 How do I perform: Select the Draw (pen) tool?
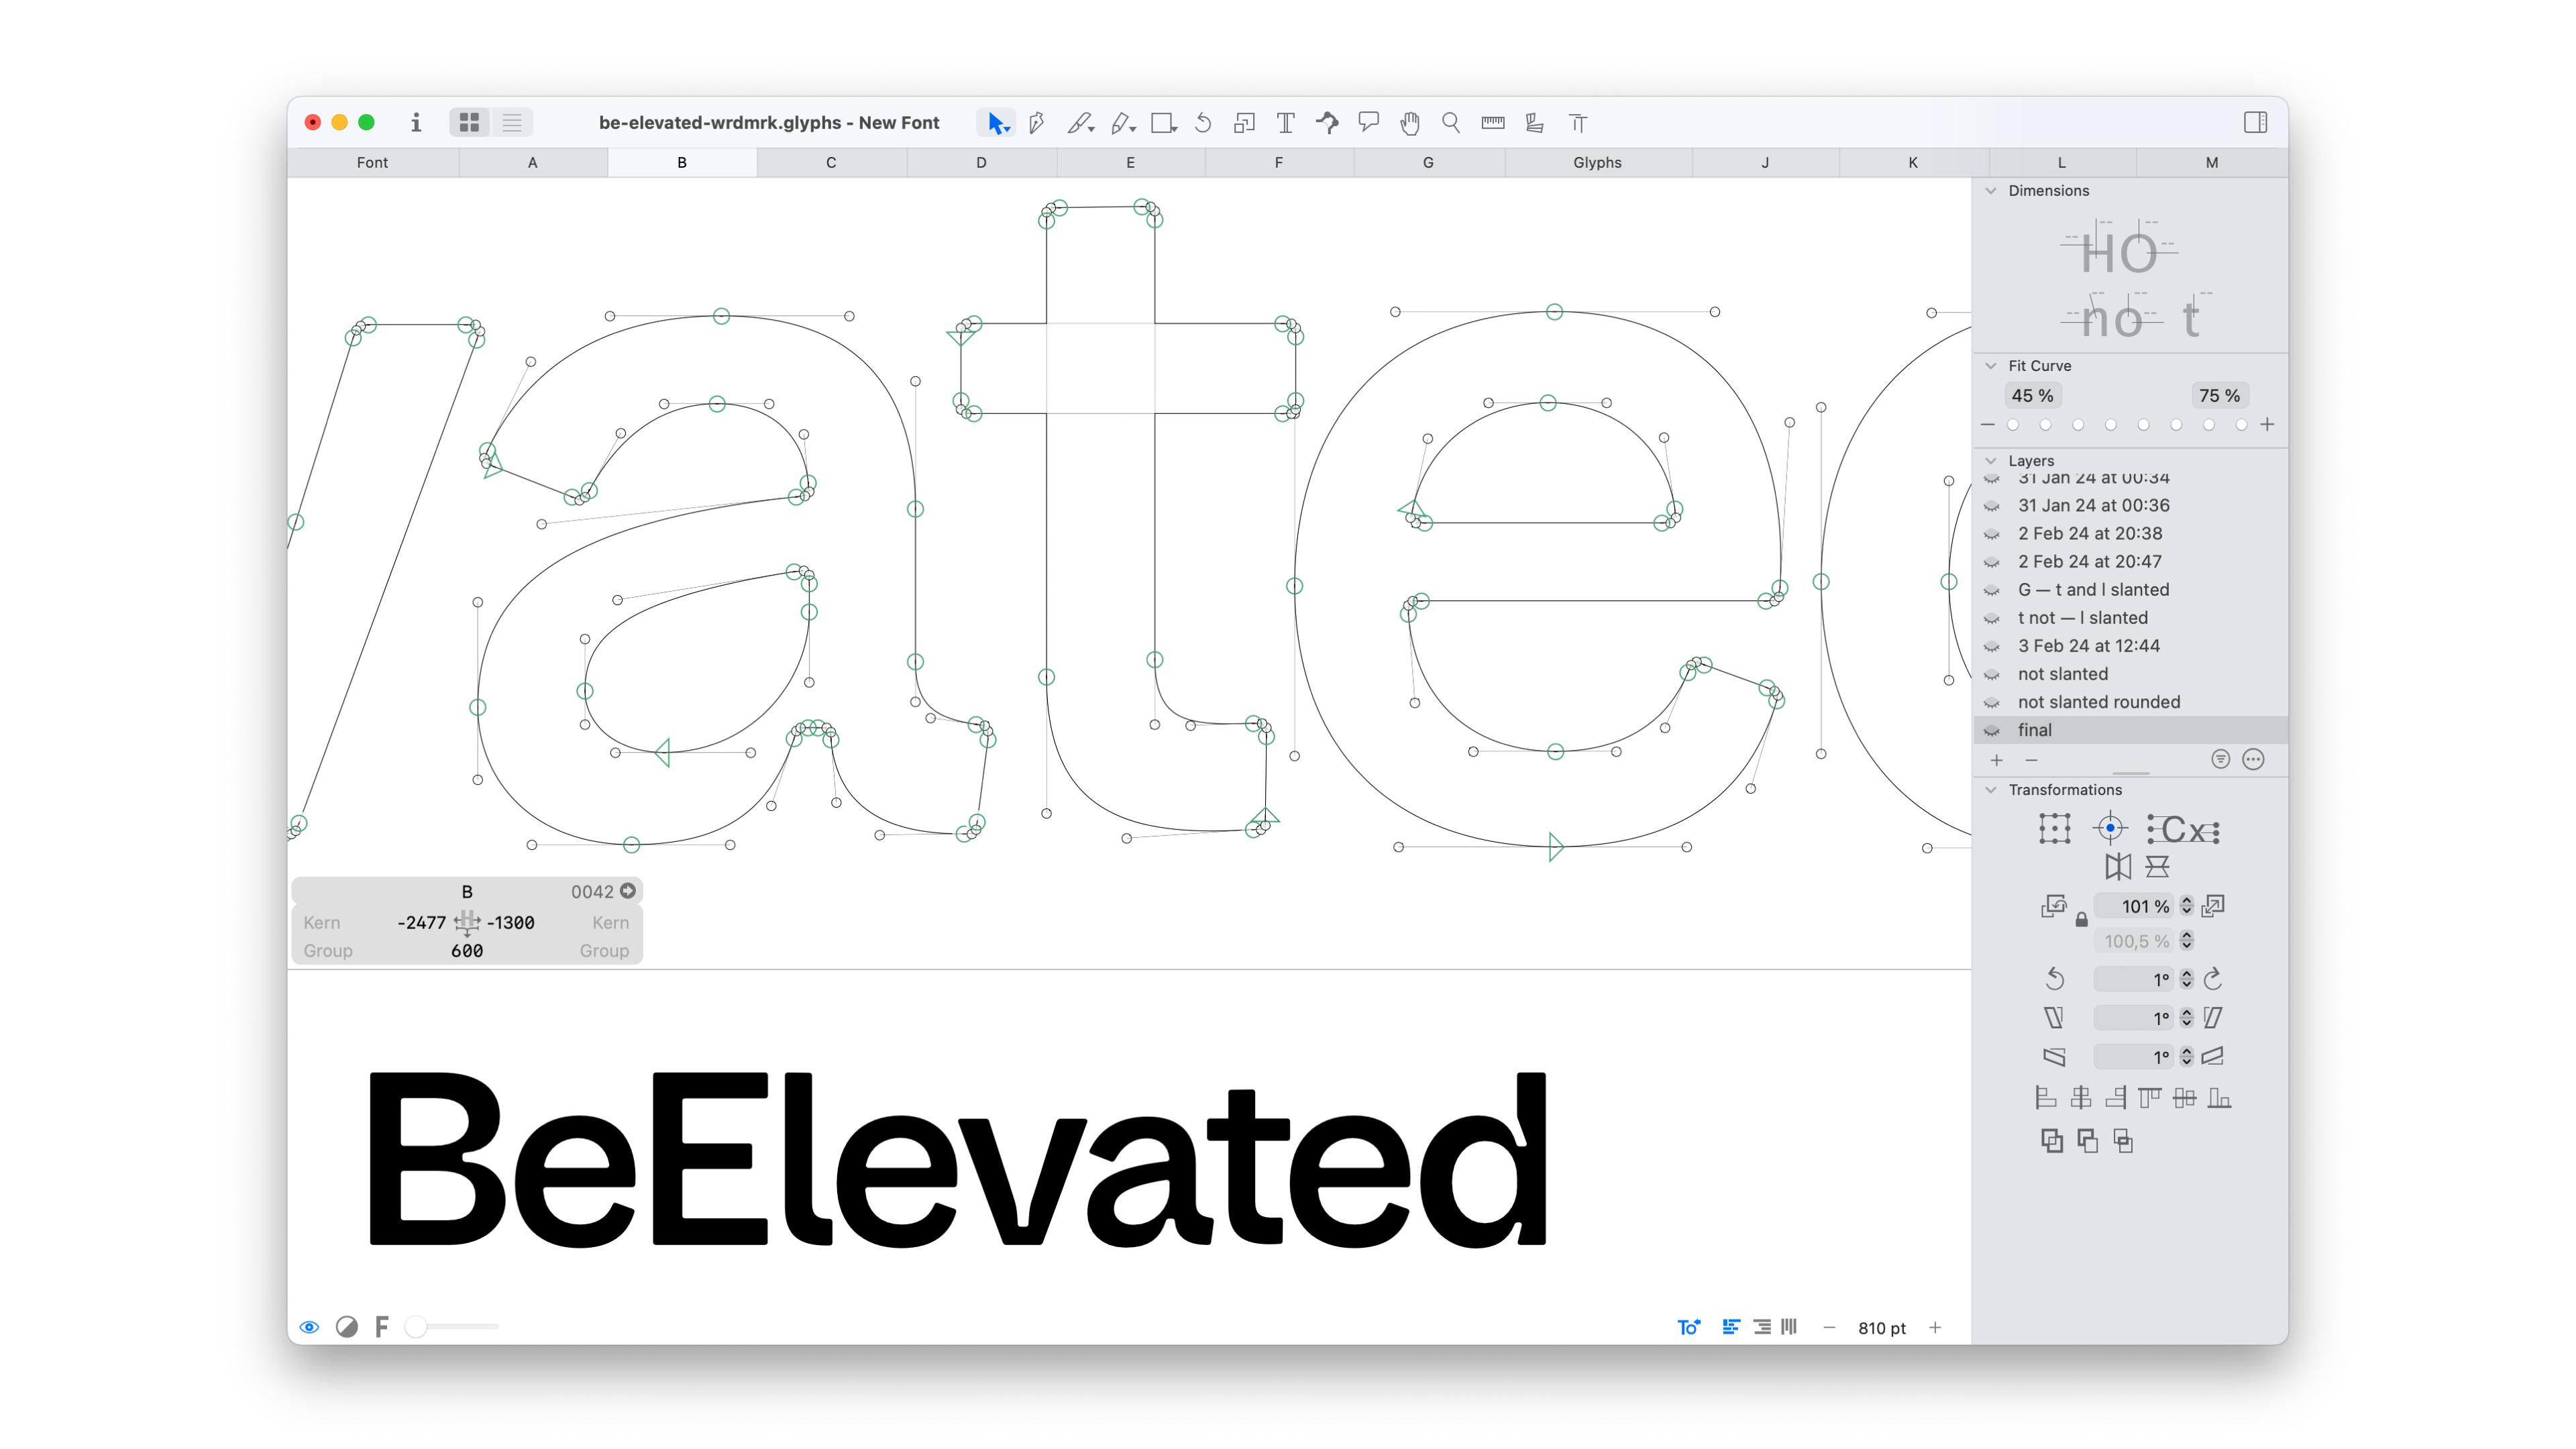pyautogui.click(x=1037, y=123)
